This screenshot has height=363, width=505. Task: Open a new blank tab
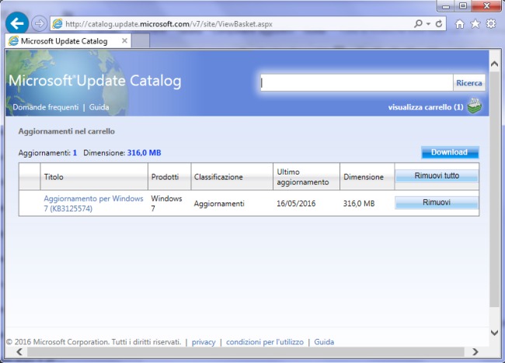tap(141, 41)
